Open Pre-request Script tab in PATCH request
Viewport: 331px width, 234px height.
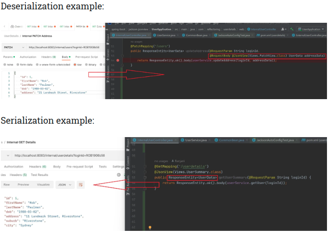[87, 57]
